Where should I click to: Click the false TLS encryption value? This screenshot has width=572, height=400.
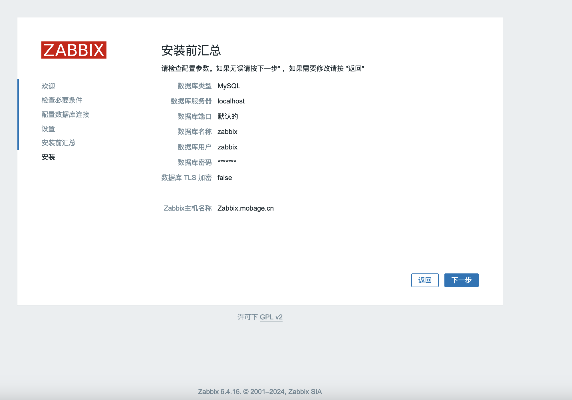pos(225,178)
